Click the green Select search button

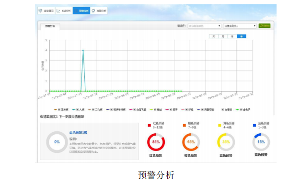click(x=265, y=26)
